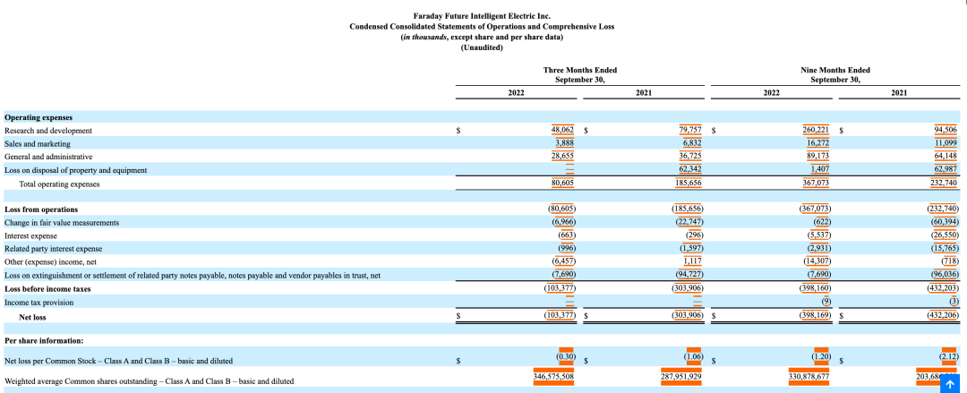This screenshot has height=393, width=967.
Task: Click the blue scroll-to-top arrow button
Action: click(x=950, y=384)
